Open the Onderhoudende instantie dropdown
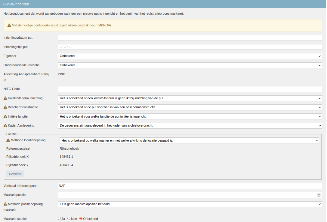The width and height of the screenshot is (327, 222). pos(190,65)
